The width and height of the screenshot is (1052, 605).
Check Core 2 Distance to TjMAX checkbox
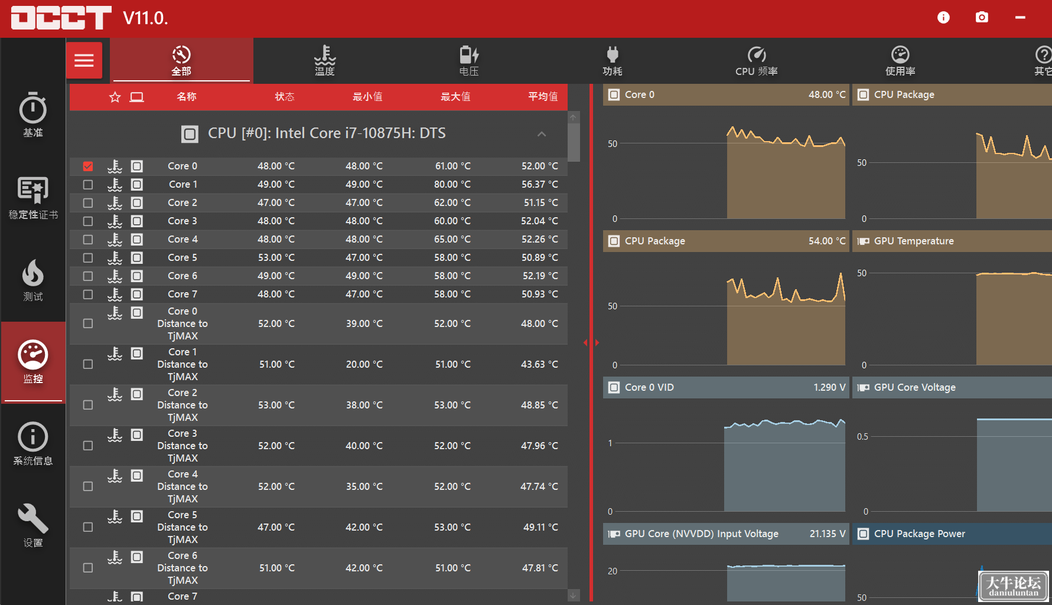click(x=88, y=405)
